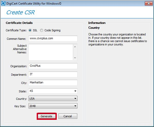Click the Organization field containing CivicPlus
Screen dimensions: 154x127
(53, 66)
